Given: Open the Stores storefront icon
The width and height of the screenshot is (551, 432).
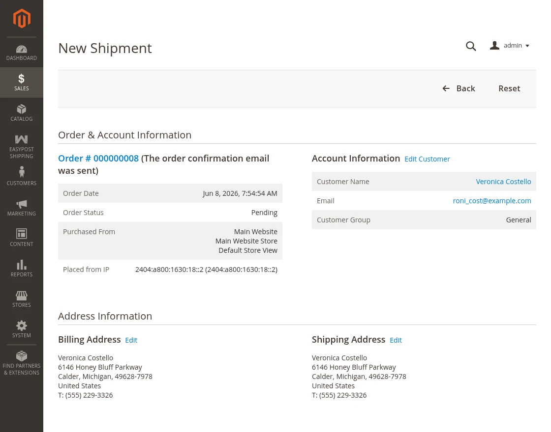Looking at the screenshot, I should pyautogui.click(x=22, y=295).
